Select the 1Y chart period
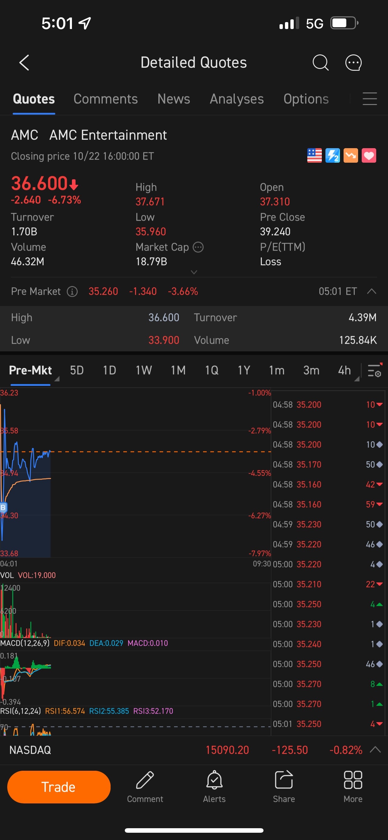The height and width of the screenshot is (840, 388). [x=244, y=370]
